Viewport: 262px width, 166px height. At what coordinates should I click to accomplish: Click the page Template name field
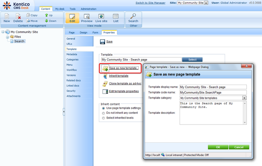pos(141,60)
